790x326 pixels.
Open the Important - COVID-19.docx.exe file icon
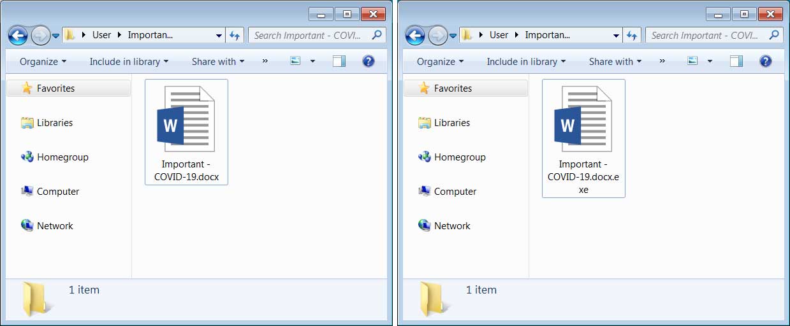click(x=583, y=120)
